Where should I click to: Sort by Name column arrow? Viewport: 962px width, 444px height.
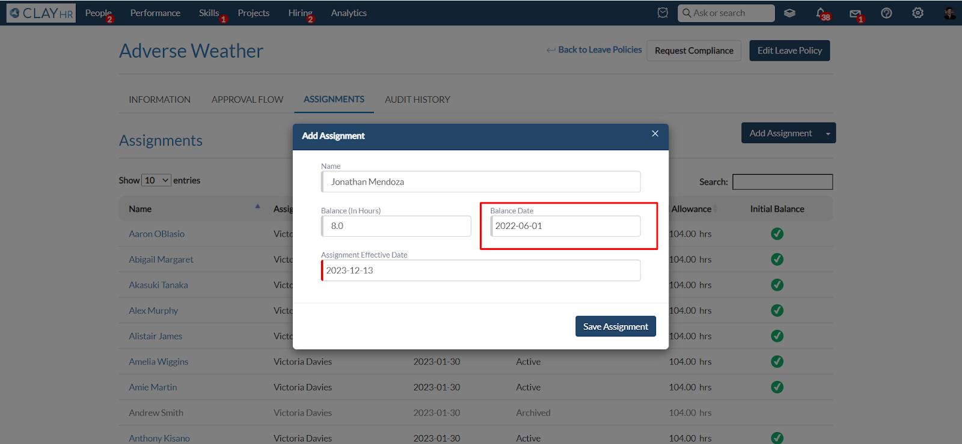[x=257, y=207]
